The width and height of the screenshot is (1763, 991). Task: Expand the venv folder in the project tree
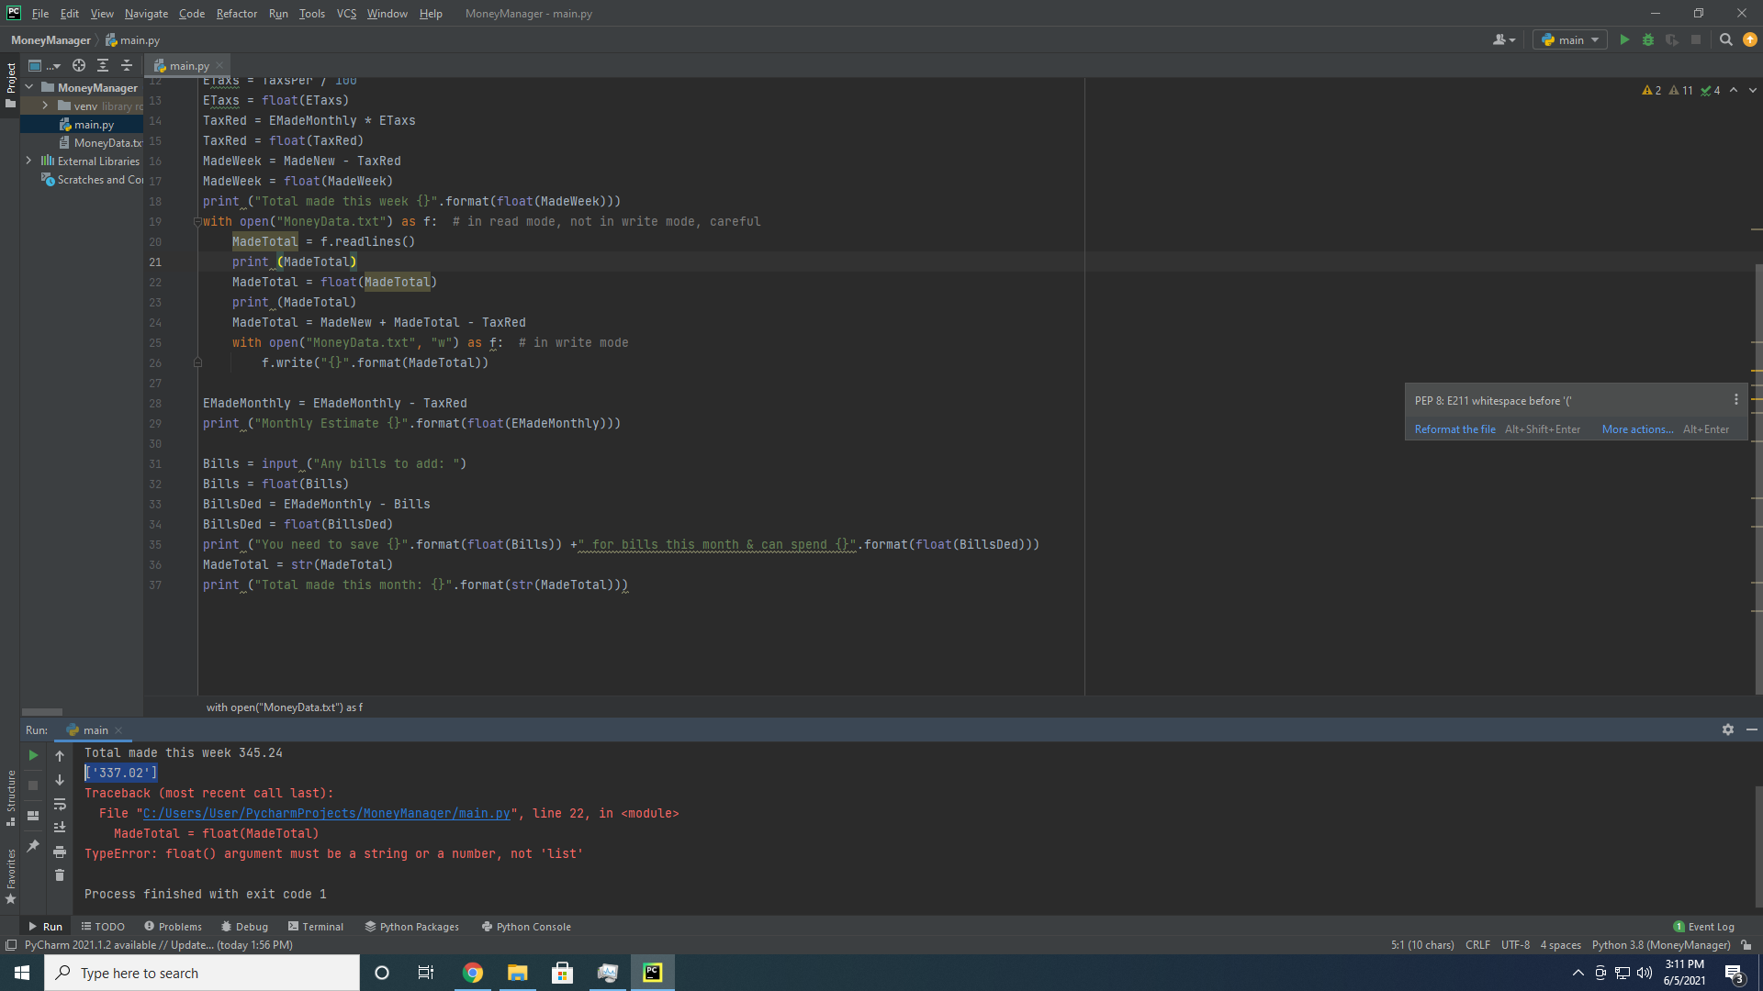tap(45, 106)
